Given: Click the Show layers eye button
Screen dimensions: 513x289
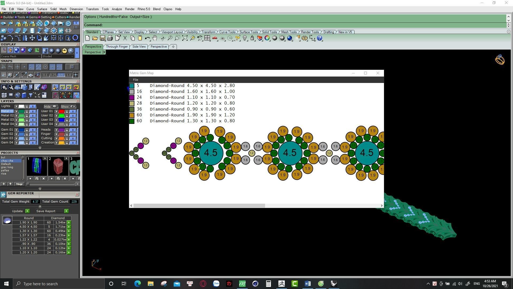Looking at the screenshot, I should tap(68, 107).
